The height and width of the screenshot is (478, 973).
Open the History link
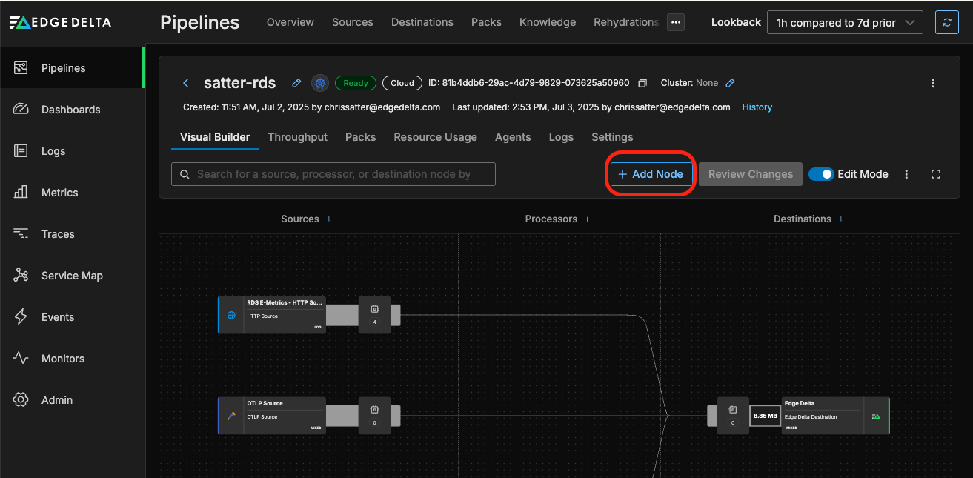(757, 107)
